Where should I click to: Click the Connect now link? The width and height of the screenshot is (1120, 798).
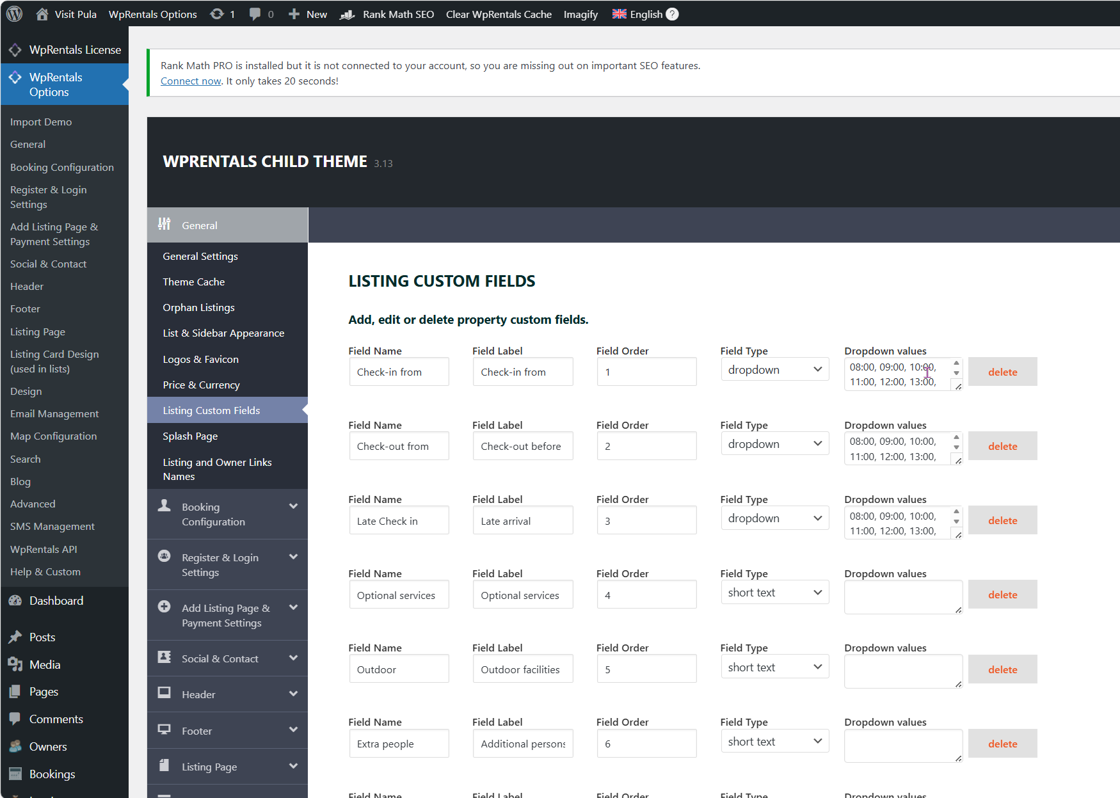(190, 81)
